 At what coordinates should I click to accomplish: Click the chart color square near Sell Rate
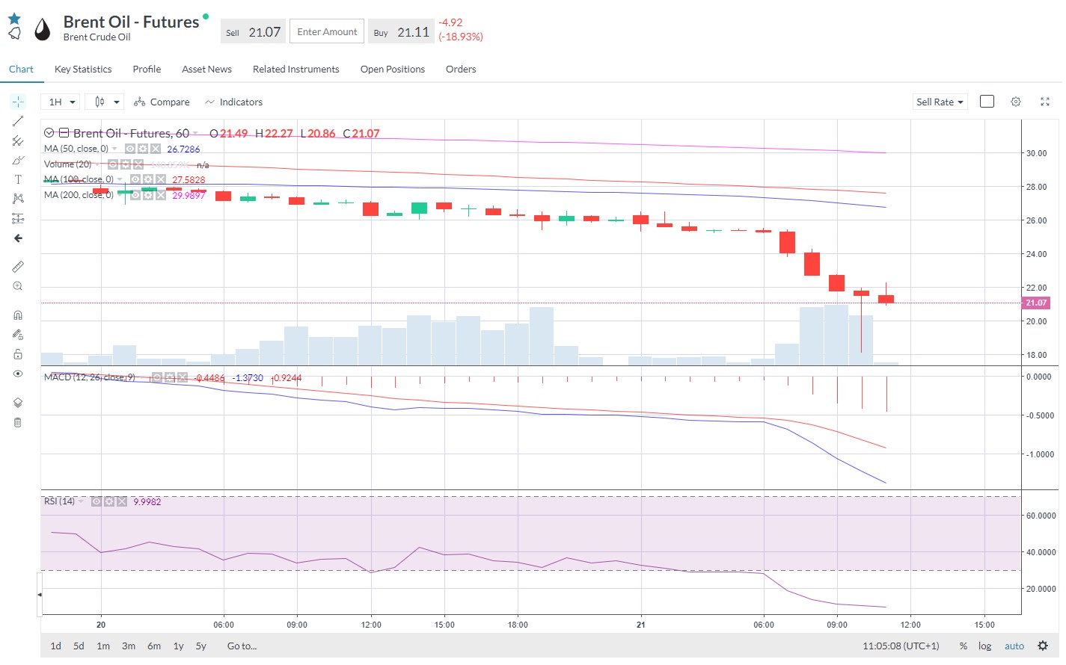pos(987,102)
